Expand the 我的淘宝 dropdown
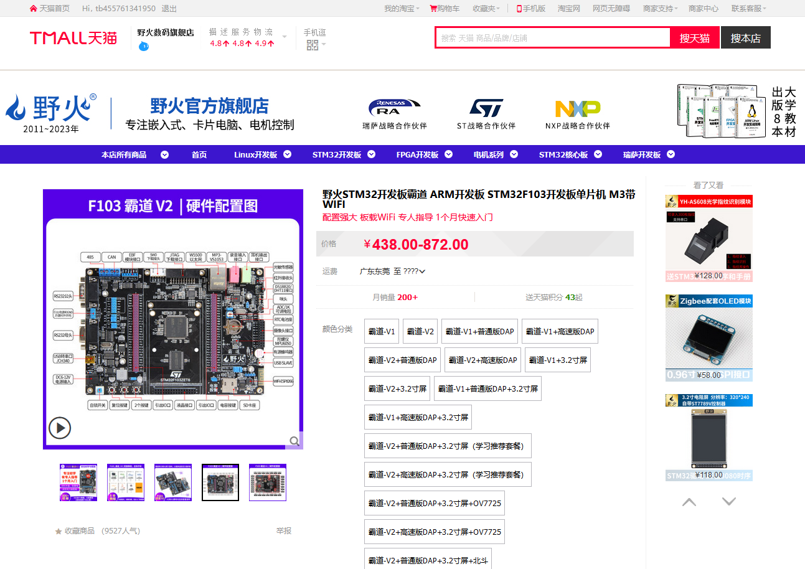The height and width of the screenshot is (569, 805). (417, 9)
